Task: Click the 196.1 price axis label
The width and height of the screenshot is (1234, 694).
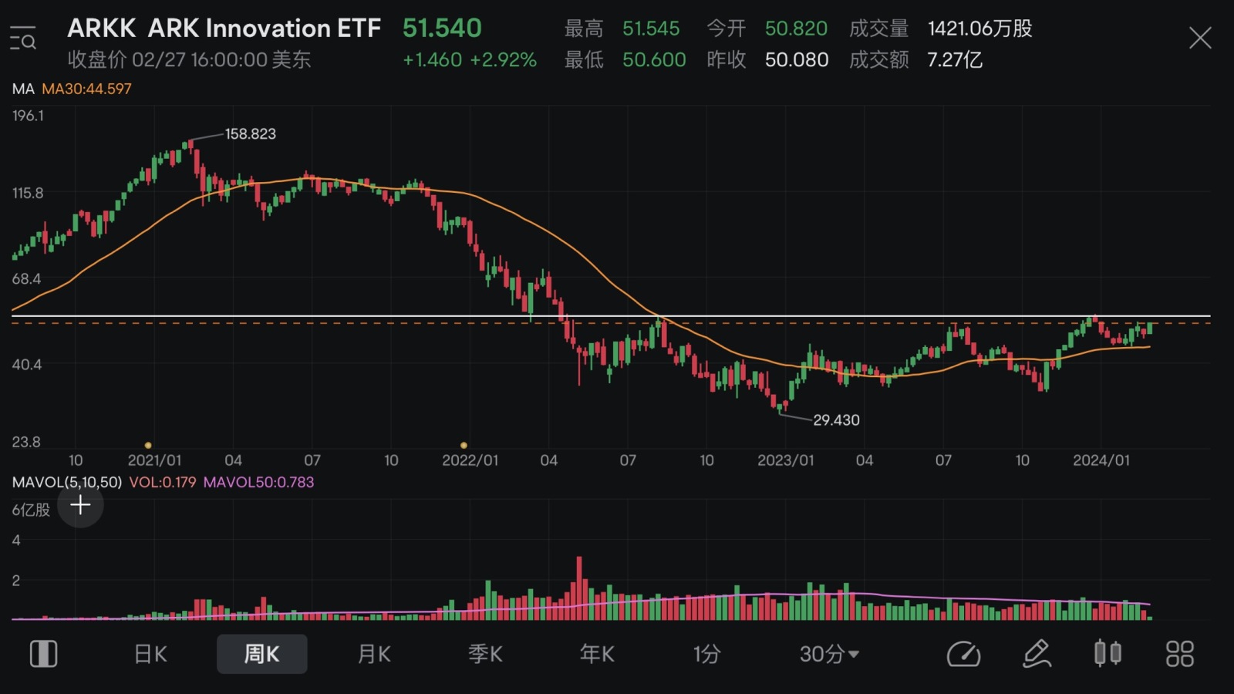Action: [28, 116]
